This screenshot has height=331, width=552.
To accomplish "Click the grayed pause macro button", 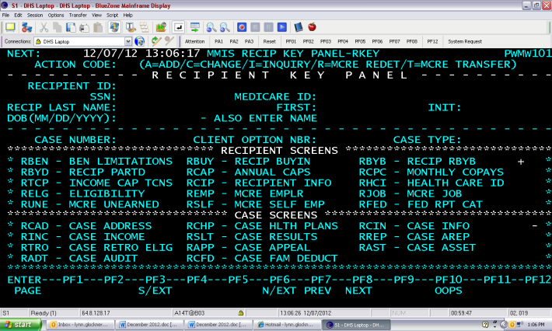I will (268, 27).
